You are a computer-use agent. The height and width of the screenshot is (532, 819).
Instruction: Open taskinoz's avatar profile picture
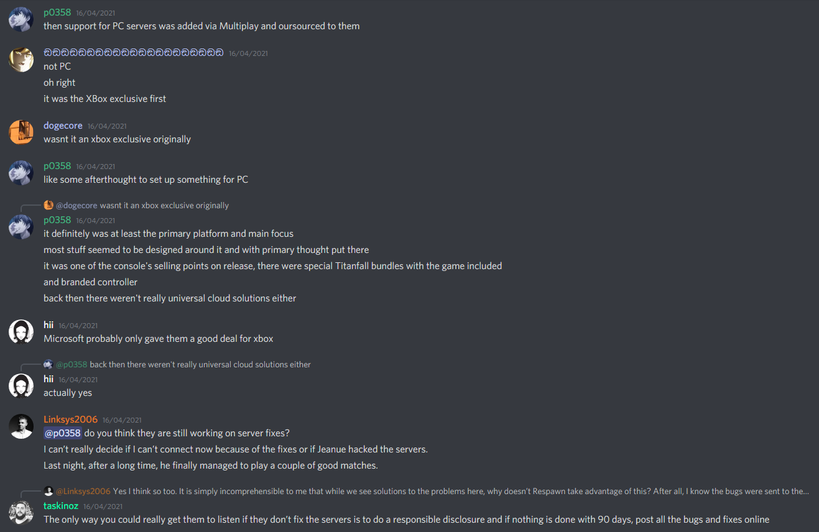[21, 512]
